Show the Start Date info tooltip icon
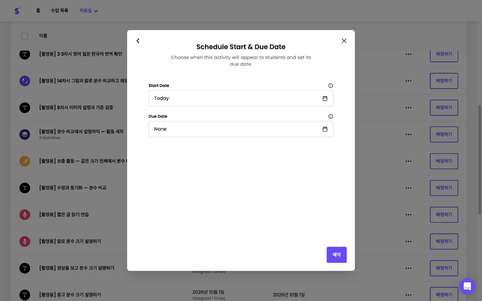 [330, 85]
